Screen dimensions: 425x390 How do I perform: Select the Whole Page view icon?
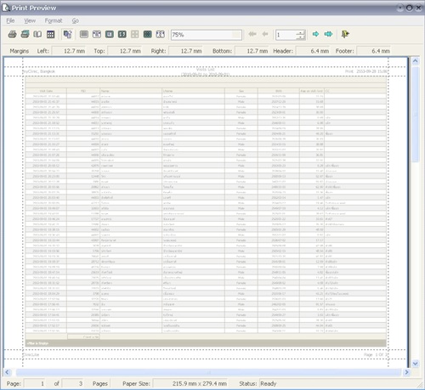tap(110, 34)
